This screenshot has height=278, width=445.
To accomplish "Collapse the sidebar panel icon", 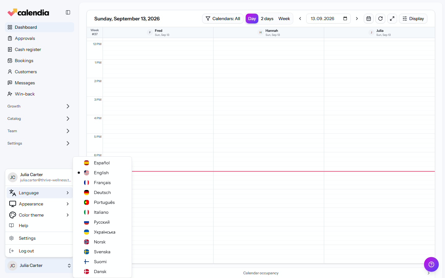I will pos(68,12).
